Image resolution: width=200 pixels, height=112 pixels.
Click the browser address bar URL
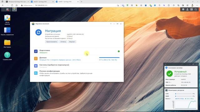(41, 5)
